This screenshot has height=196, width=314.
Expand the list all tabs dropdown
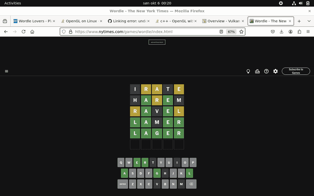[309, 21]
